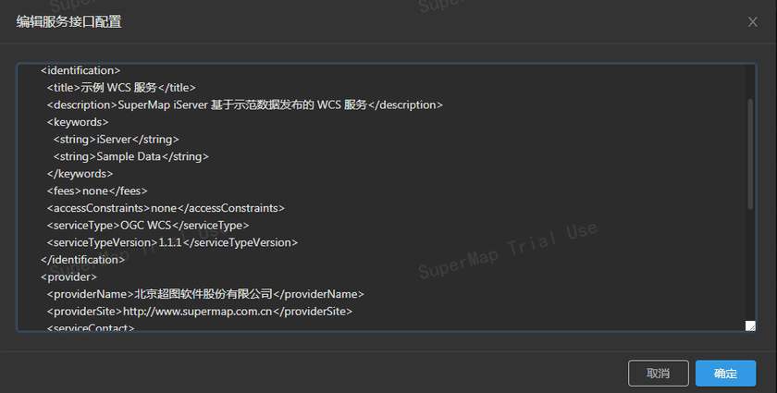777x393 pixels.
Task: Click the XML textarea vertical scrollbar thumb
Action: [x=750, y=154]
